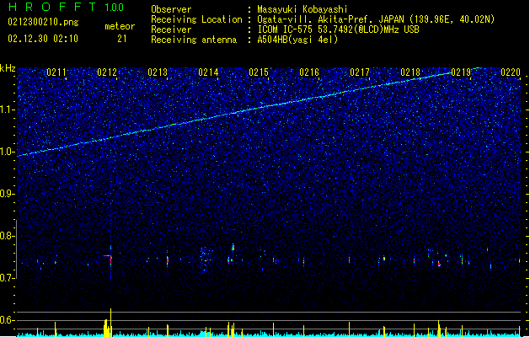Select the A504HB(yagi 4el) antenna text
The height and width of the screenshot is (337, 530).
click(297, 40)
